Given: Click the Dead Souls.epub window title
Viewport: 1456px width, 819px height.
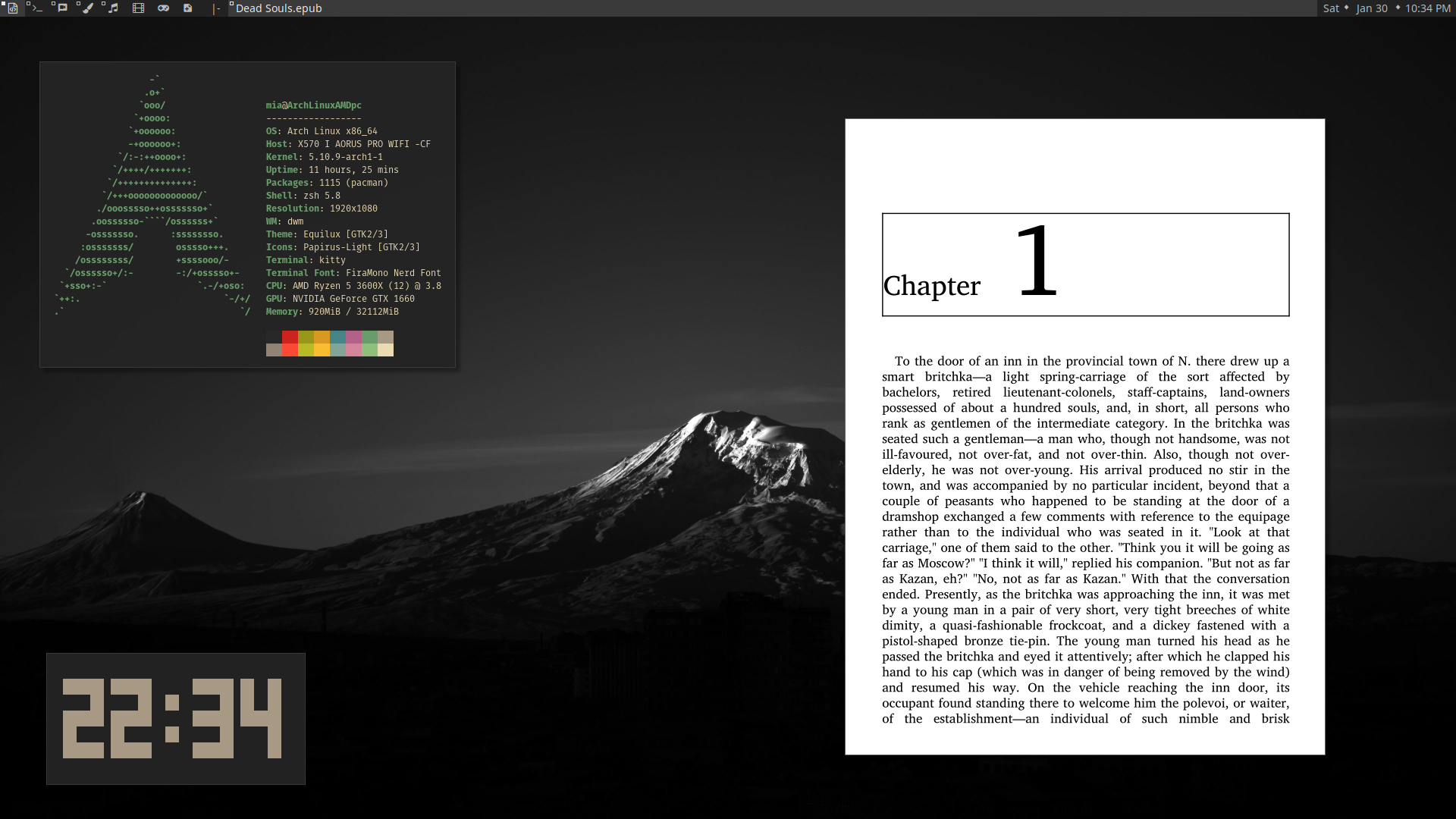Looking at the screenshot, I should click(278, 8).
